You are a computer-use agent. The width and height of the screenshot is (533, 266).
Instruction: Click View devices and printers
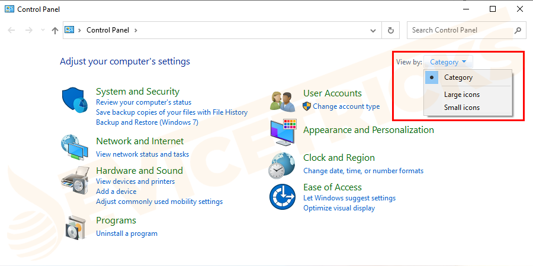tap(135, 181)
